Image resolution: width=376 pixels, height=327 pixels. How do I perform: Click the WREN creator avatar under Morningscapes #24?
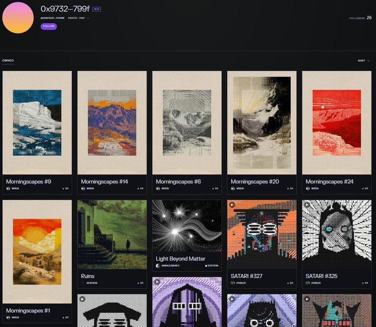pos(307,188)
